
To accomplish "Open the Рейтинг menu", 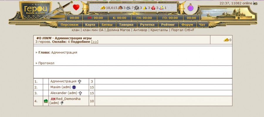I will (168, 25).
